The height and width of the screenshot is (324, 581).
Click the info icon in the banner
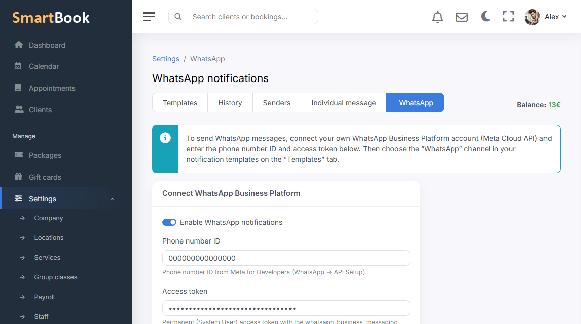coord(165,138)
